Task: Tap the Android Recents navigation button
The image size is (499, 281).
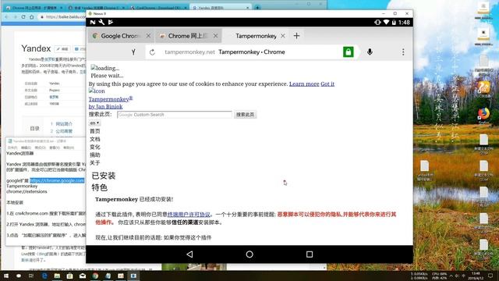Action: tap(310, 254)
